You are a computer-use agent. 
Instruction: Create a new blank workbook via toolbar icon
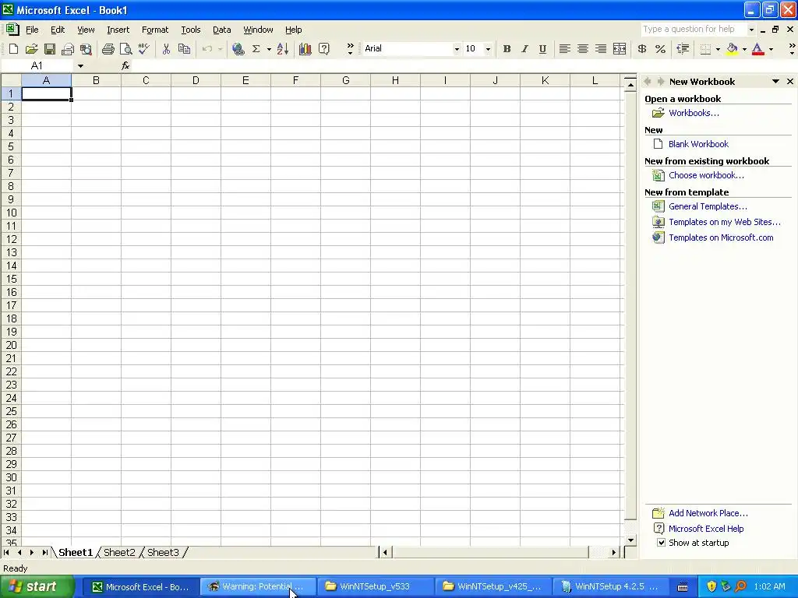pos(14,49)
